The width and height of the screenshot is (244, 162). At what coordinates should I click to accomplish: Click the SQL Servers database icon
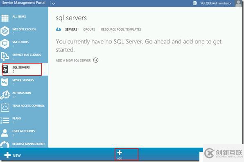[x=5, y=69]
